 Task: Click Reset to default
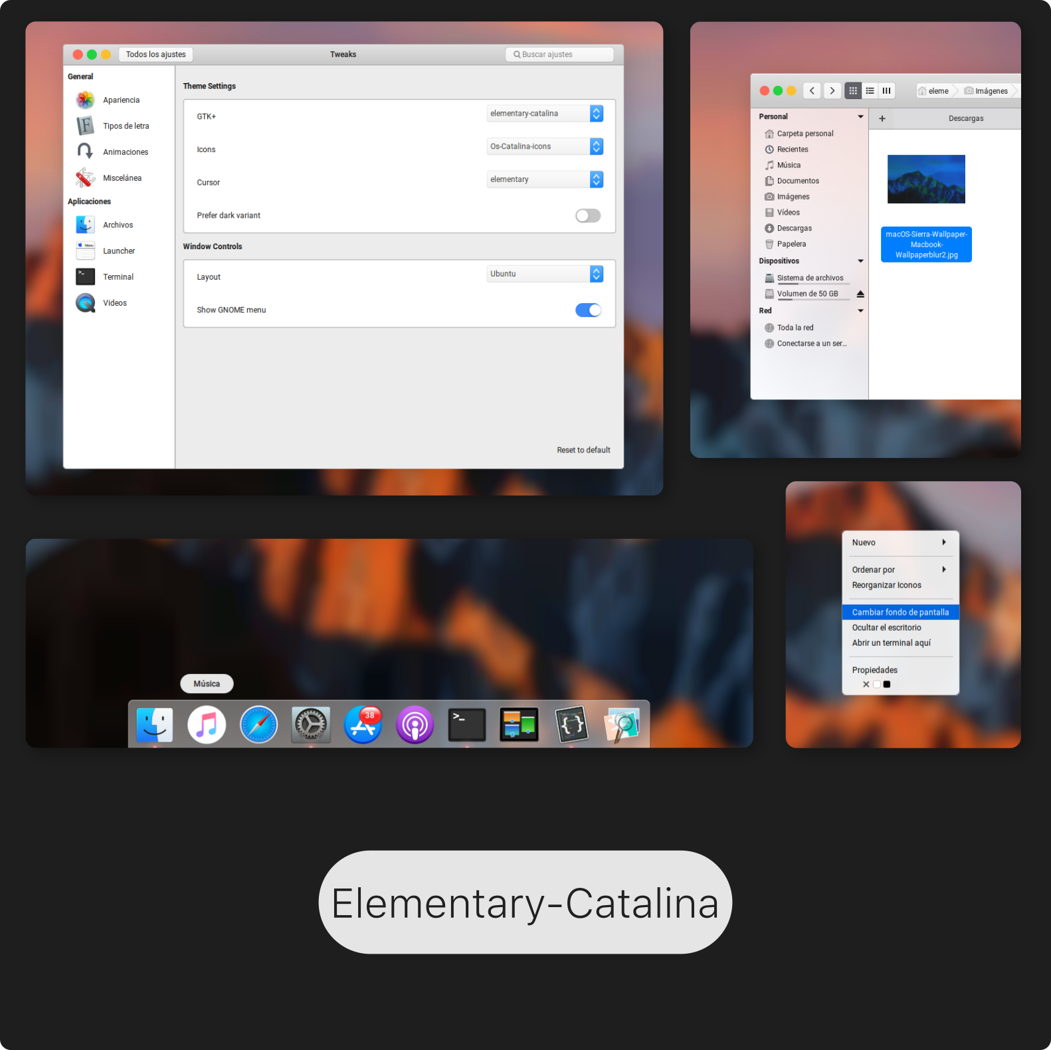583,450
